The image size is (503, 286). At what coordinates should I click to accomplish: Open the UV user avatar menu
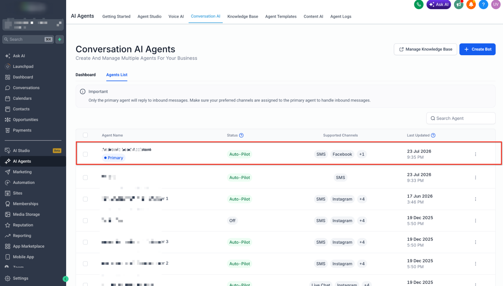coord(496,4)
